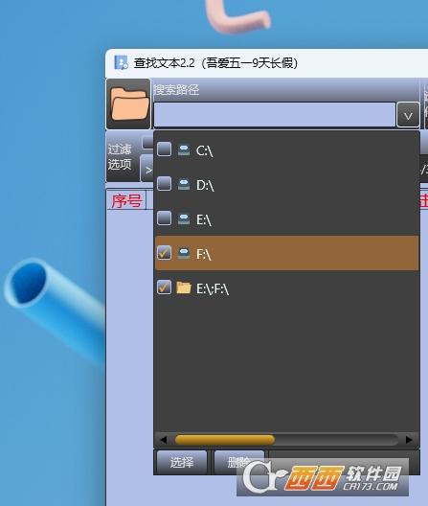Click the scrollbar left arrow

click(x=164, y=440)
